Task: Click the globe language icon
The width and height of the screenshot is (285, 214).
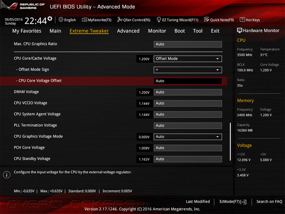Action: point(61,19)
